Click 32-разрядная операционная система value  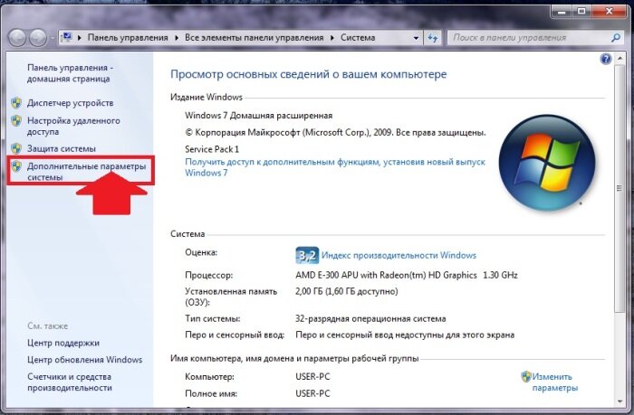click(x=370, y=318)
